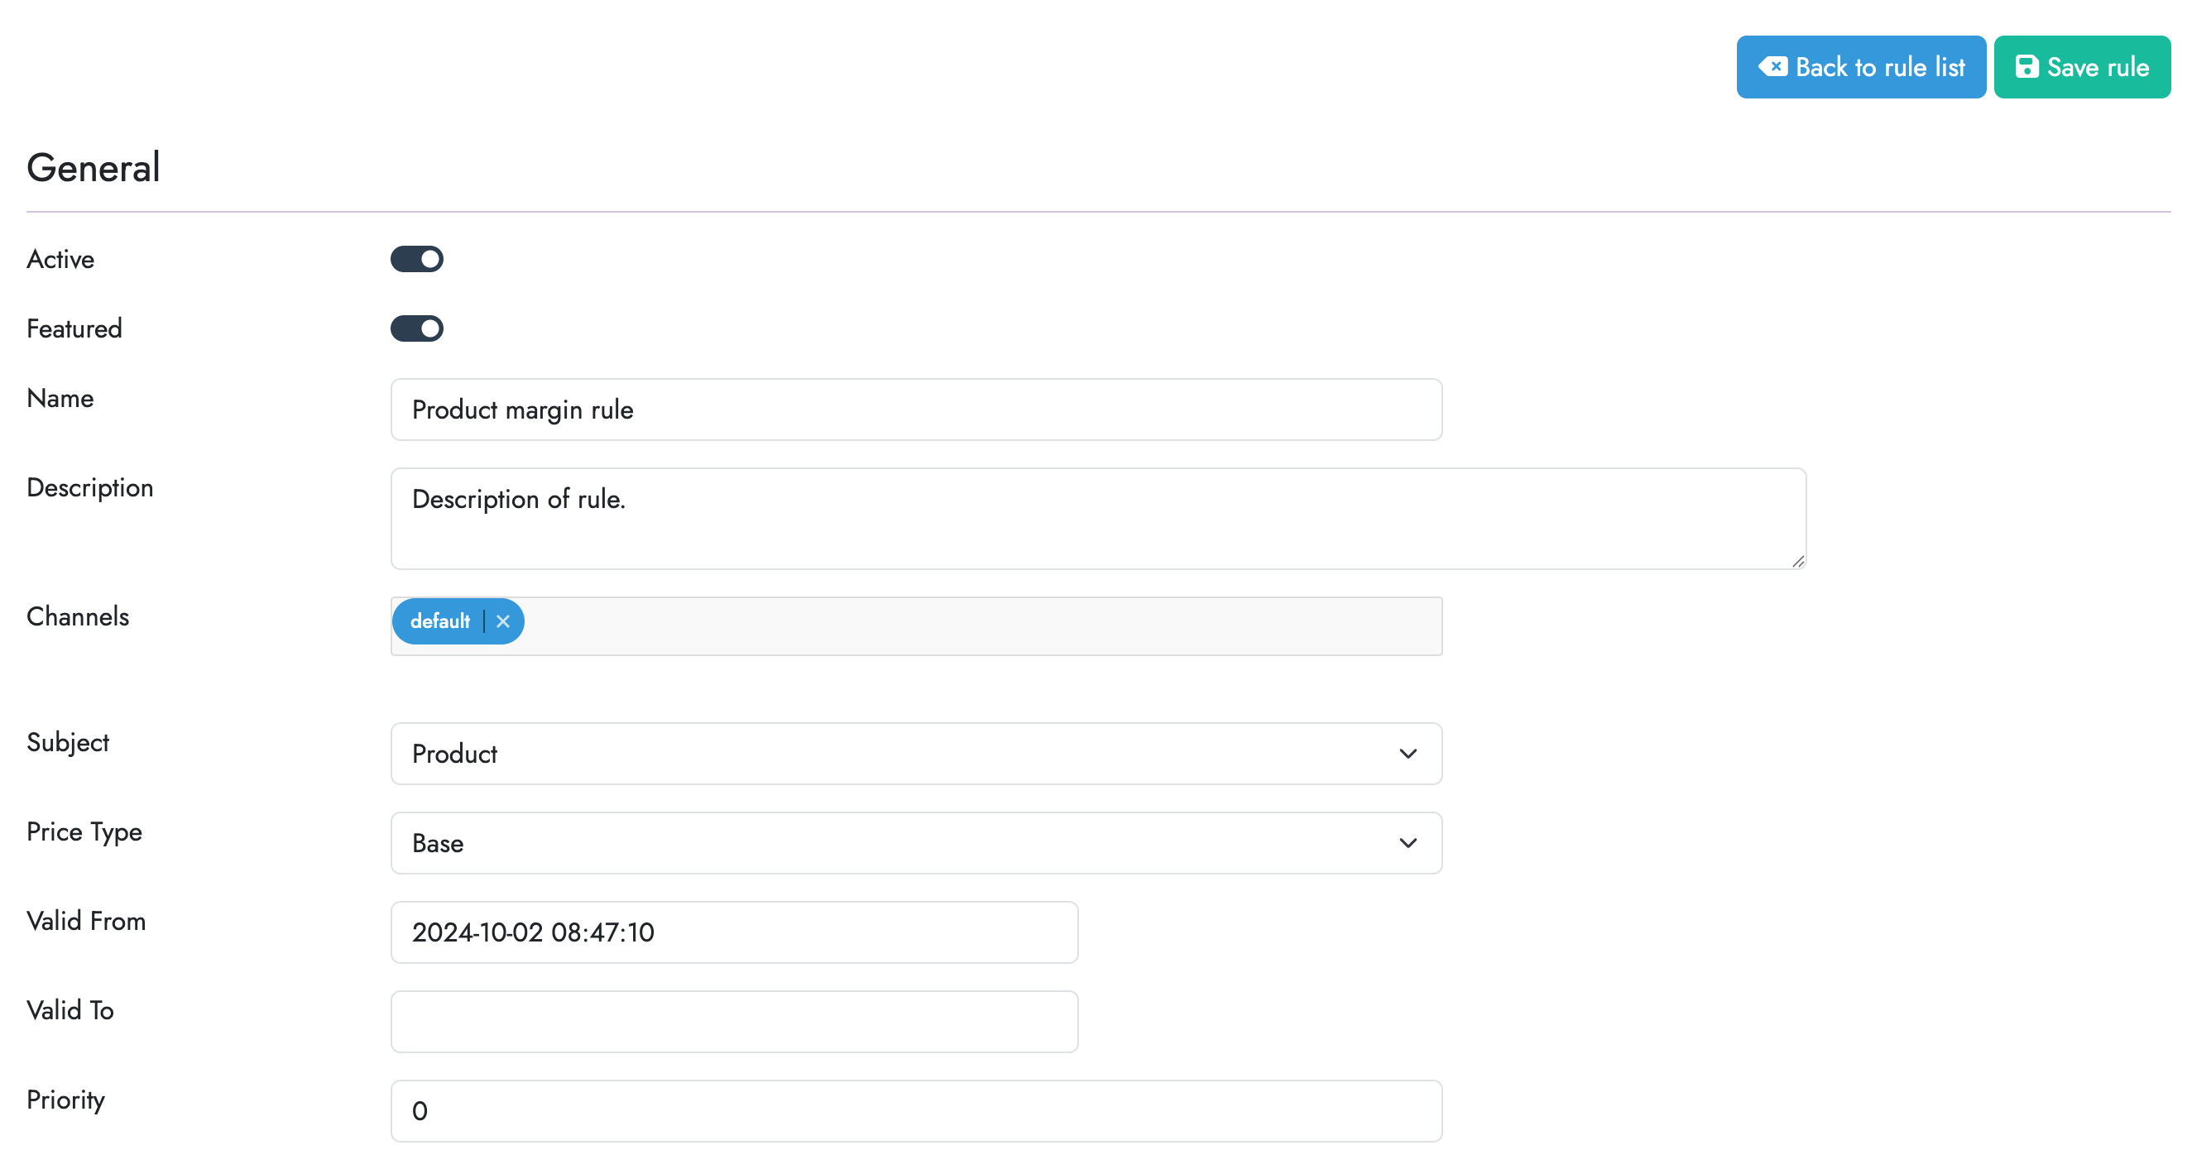This screenshot has width=2192, height=1150.
Task: Click the back-arrow icon on Back to rule list
Action: click(1776, 66)
